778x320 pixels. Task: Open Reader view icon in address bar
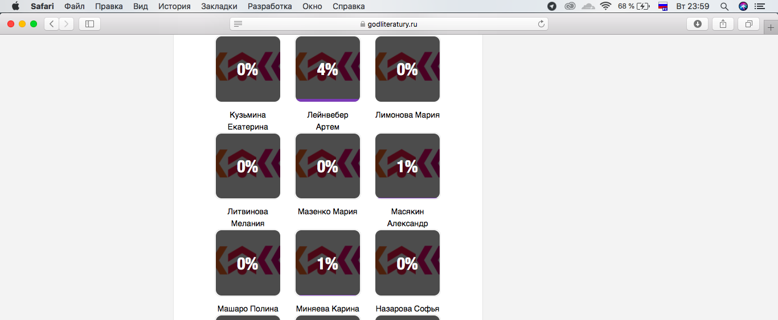[238, 24]
